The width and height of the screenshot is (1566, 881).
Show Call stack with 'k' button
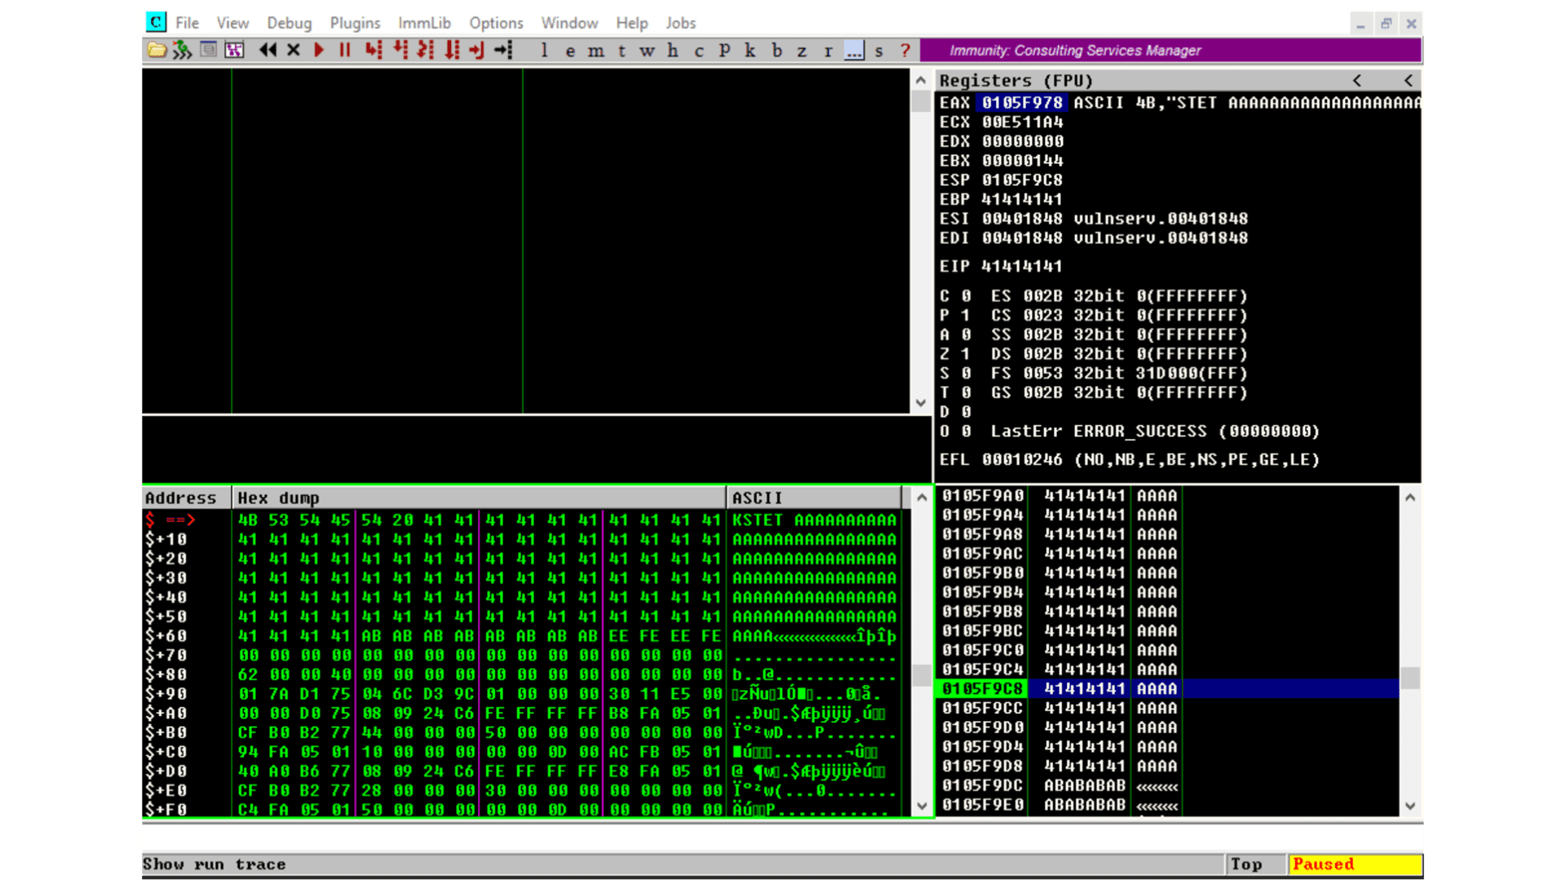(750, 51)
